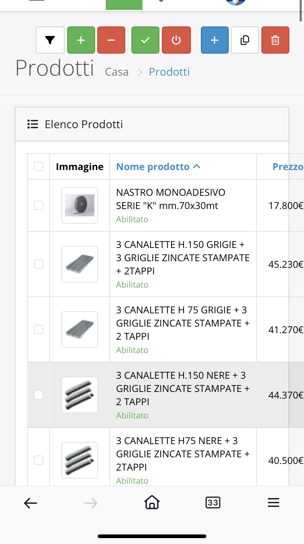This screenshot has height=544, width=304.
Task: Open the filter funnel button
Action: tap(50, 40)
